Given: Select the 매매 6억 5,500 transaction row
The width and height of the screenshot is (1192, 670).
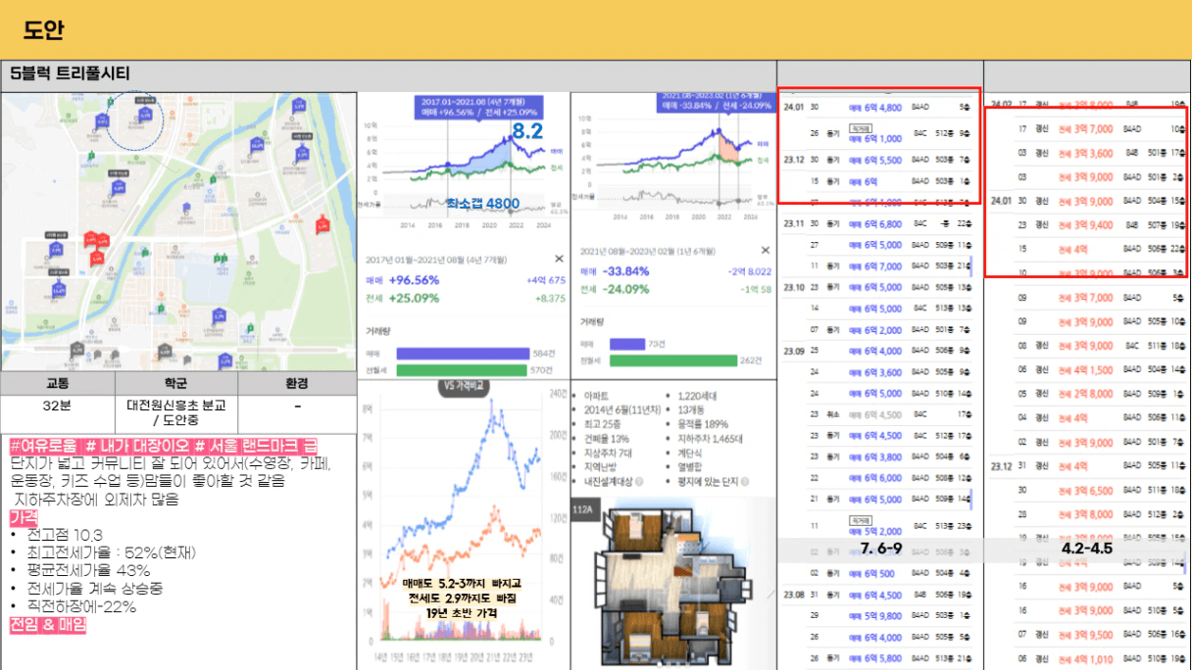Looking at the screenshot, I should click(x=878, y=160).
